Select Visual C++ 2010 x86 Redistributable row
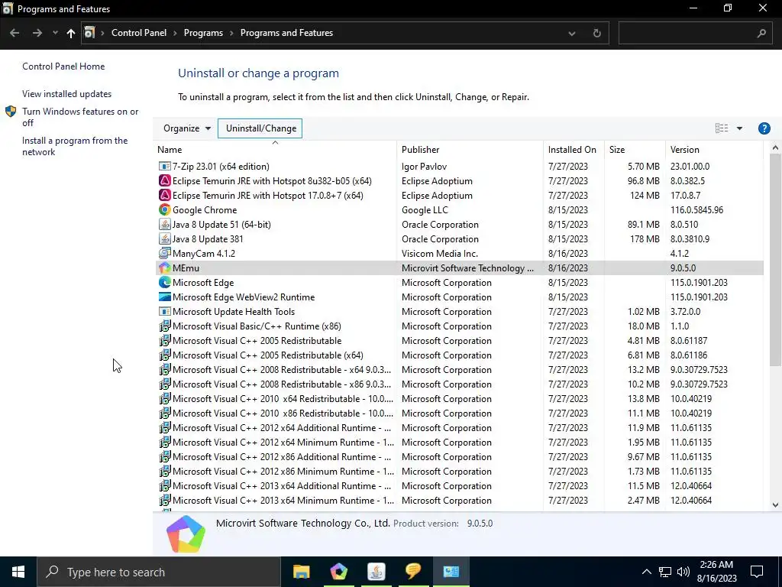The image size is (782, 587). 459,413
